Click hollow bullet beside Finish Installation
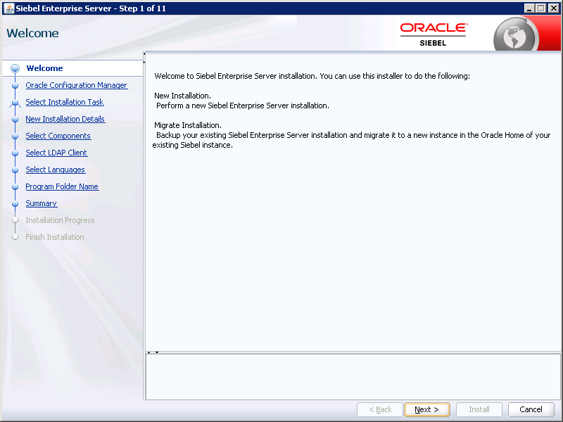 point(15,237)
